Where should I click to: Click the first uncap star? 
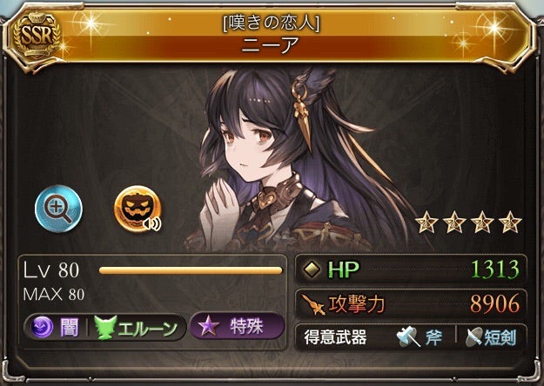coord(426,223)
